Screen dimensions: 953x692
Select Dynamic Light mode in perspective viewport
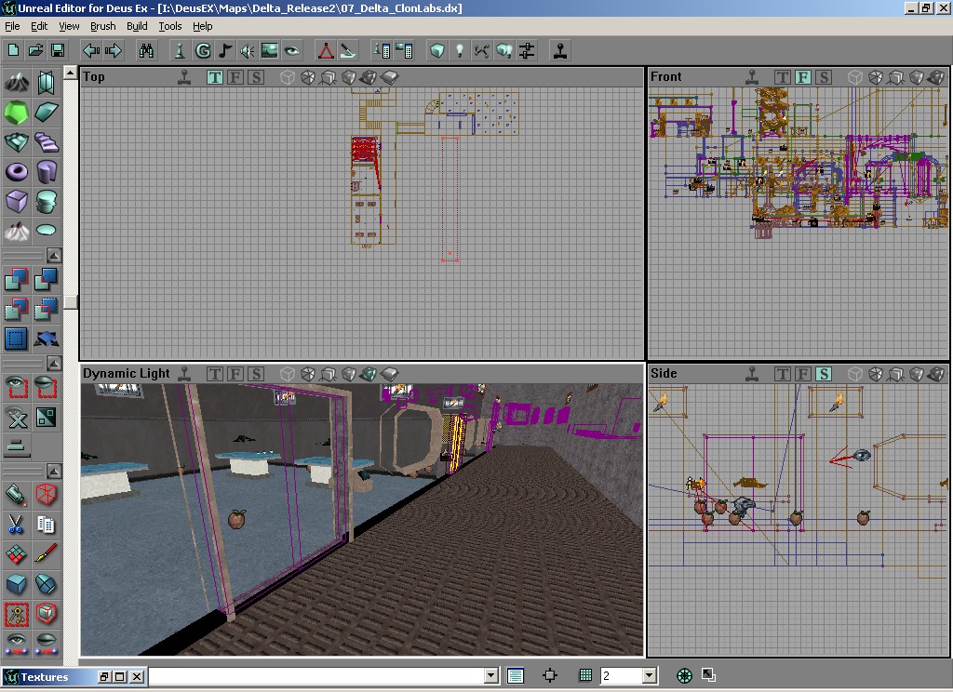(x=369, y=374)
